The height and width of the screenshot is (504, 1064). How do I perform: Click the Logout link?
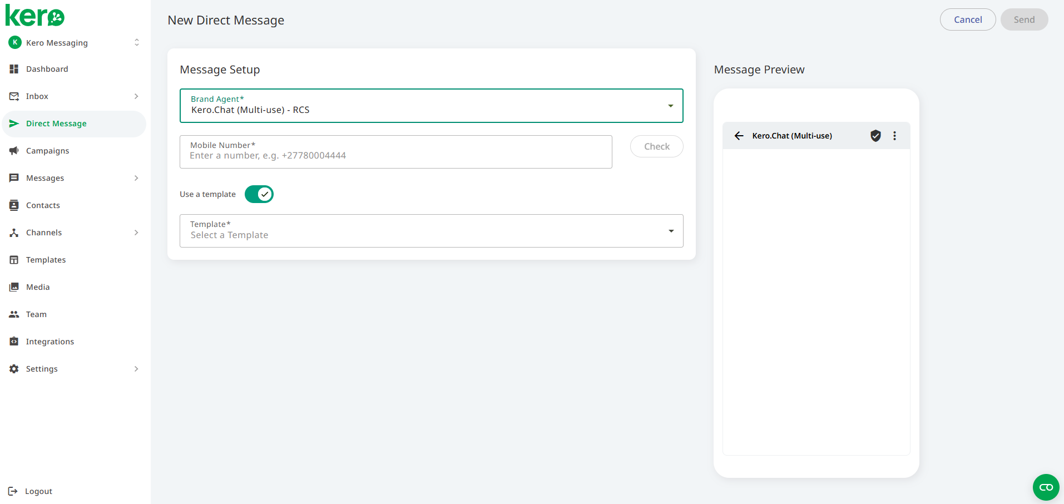[38, 491]
